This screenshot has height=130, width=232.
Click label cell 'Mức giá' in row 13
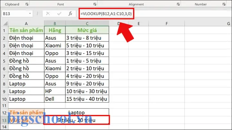(x=26, y=120)
